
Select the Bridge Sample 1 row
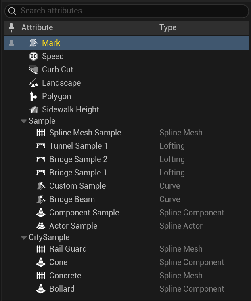point(127,173)
